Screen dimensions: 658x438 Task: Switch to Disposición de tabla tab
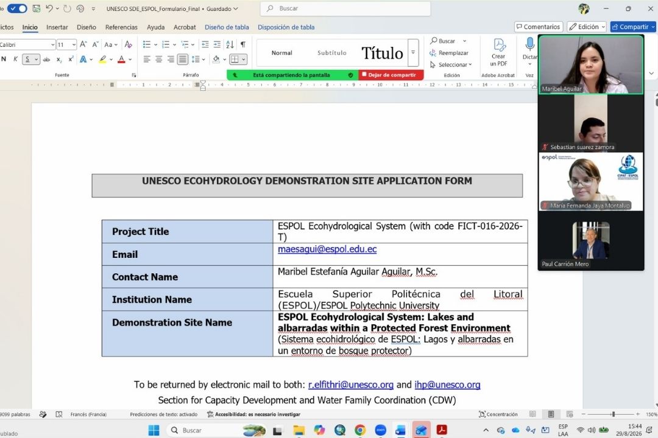(286, 27)
